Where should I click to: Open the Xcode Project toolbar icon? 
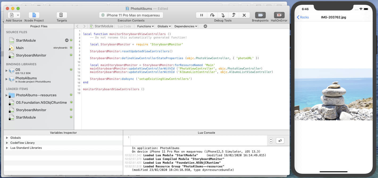[x=34, y=15]
